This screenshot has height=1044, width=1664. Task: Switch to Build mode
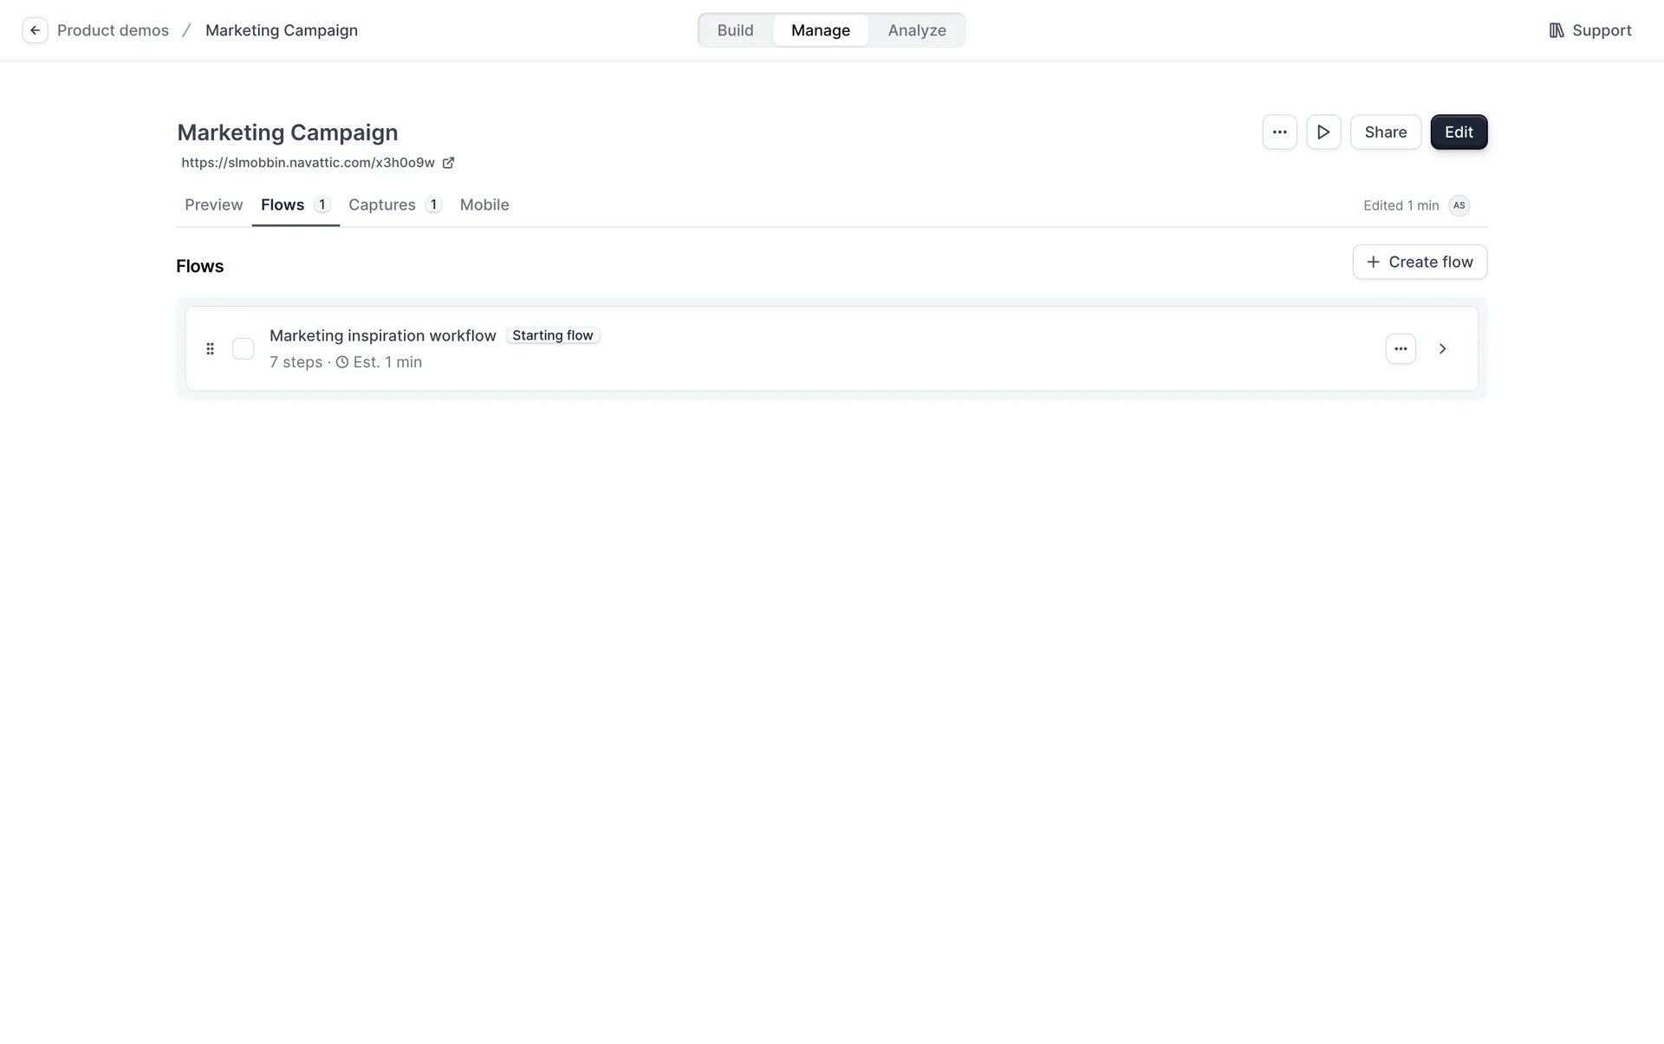(x=735, y=30)
